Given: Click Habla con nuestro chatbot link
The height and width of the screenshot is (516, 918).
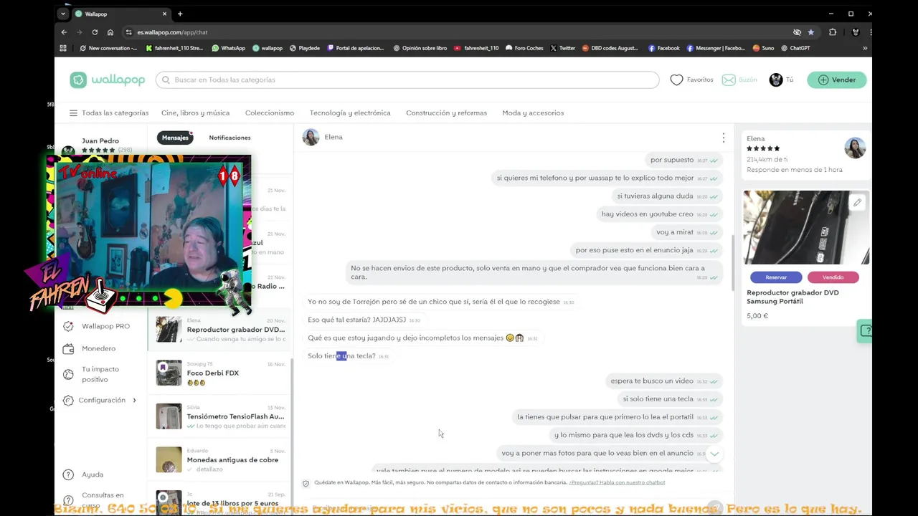Looking at the screenshot, I should tap(617, 482).
